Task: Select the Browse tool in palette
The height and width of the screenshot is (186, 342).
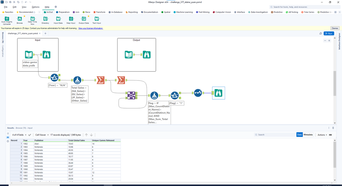Action: point(20,20)
